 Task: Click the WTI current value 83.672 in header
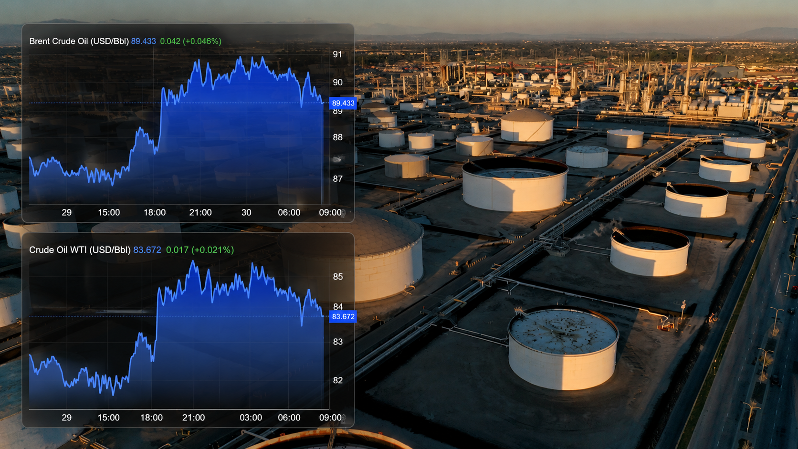click(147, 250)
